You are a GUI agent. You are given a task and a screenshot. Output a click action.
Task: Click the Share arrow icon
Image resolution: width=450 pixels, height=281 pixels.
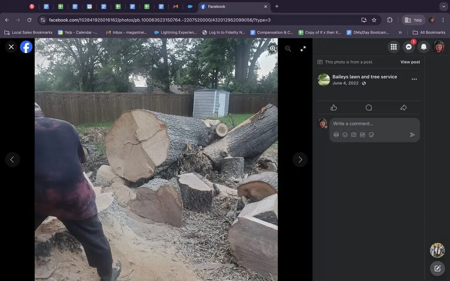[x=403, y=107]
